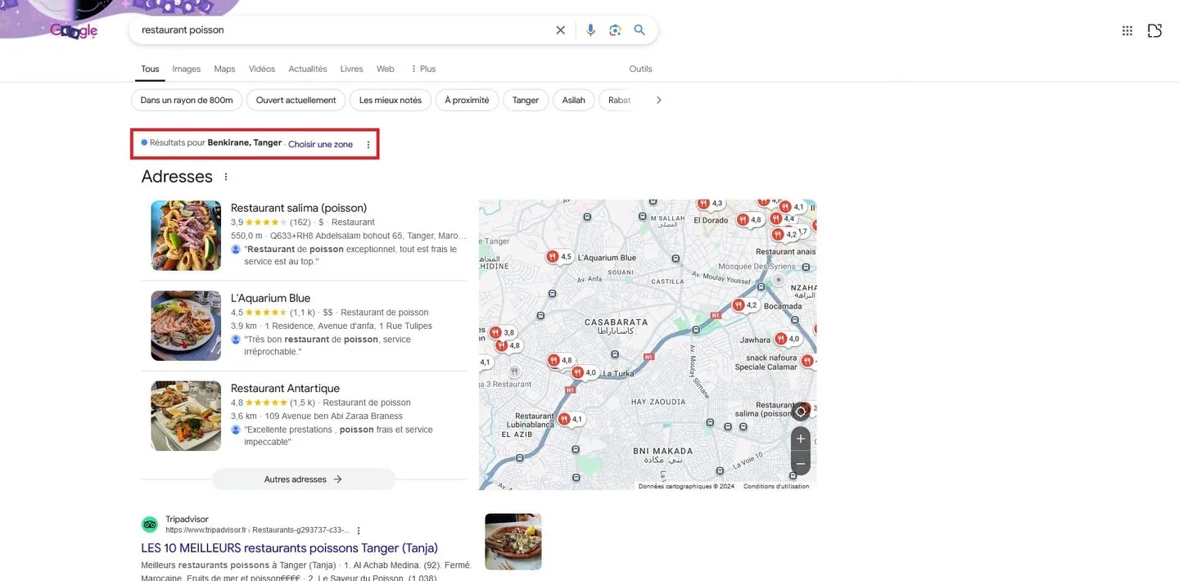Click Restaurant Antartique food photo thumbnail
The image size is (1179, 581).
tap(186, 416)
